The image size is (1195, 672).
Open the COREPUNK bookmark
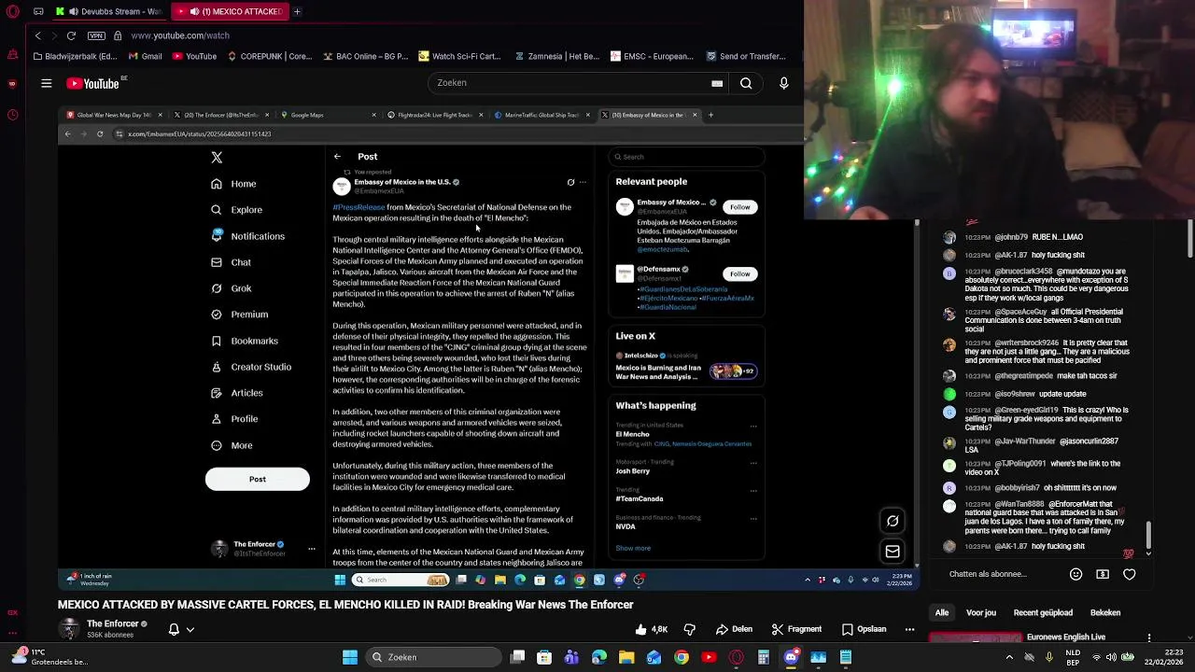pyautogui.click(x=269, y=56)
